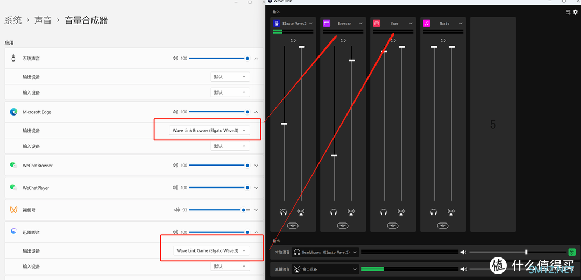
Task: Adjust the 系统声音 volume slider
Action: pyautogui.click(x=219, y=58)
